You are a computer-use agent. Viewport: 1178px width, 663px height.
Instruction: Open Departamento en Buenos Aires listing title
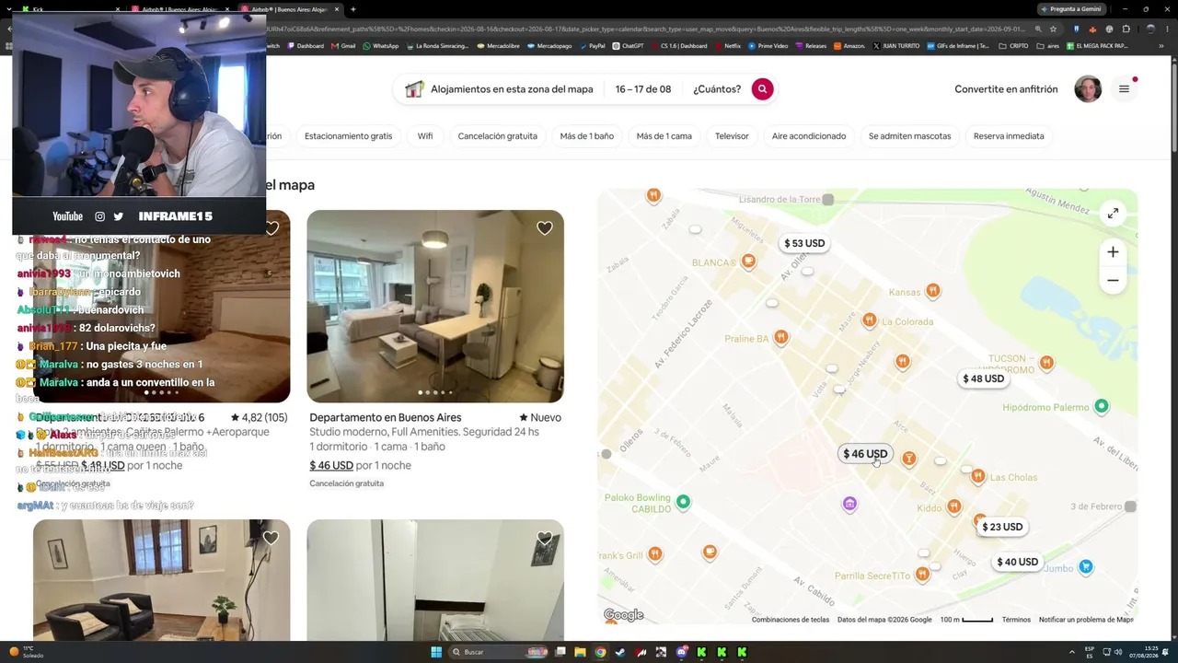coord(386,417)
